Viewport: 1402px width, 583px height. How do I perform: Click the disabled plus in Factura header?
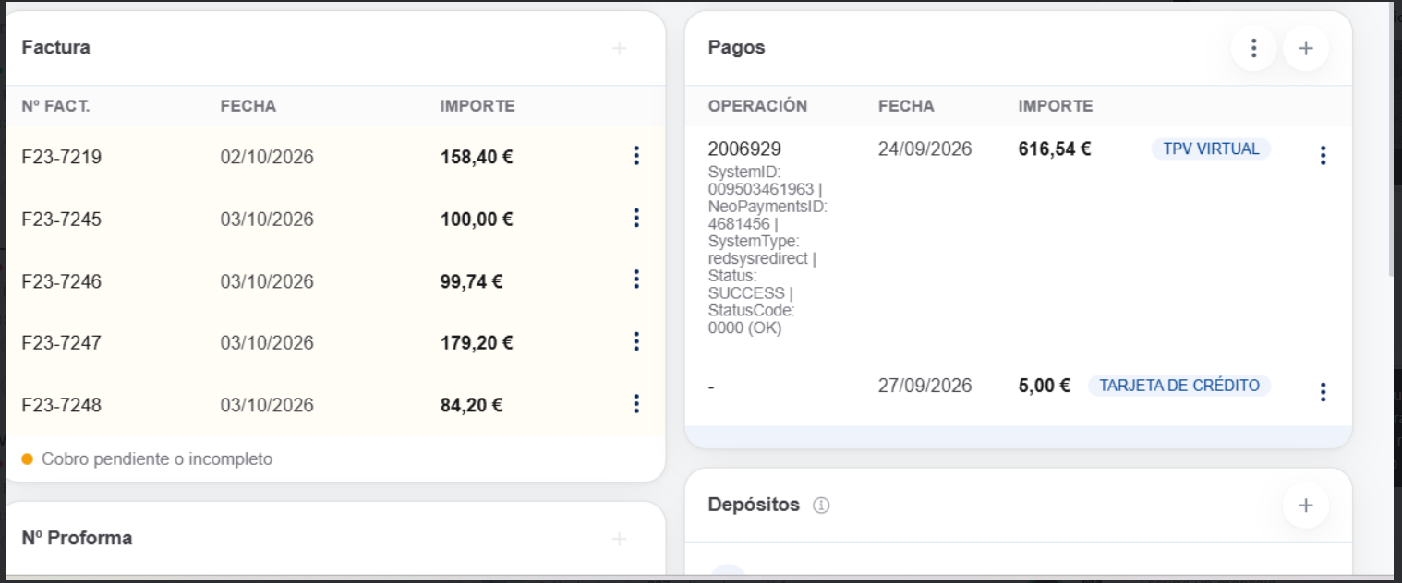619,48
